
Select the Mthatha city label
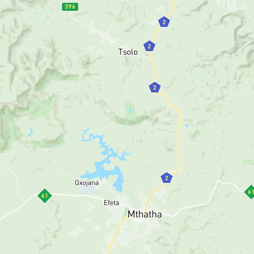[x=145, y=214]
